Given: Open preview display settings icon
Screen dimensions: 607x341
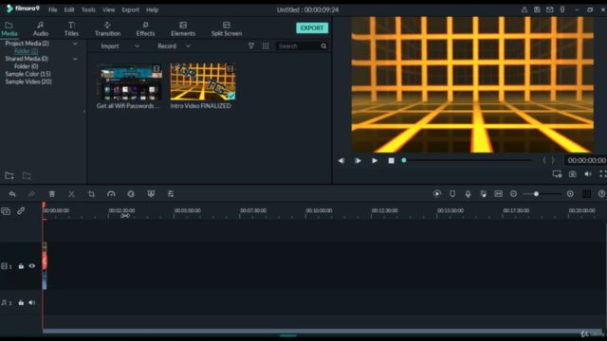Looking at the screenshot, I should click(557, 174).
